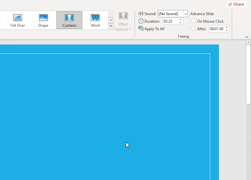Viewport: 251px width, 180px height.
Task: Click the Duration clock icon
Action: 141,21
